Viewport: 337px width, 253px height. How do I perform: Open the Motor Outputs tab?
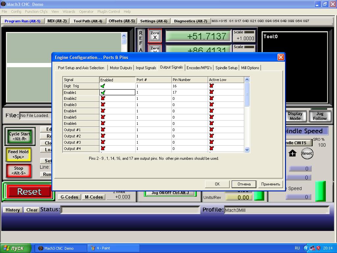[121, 68]
